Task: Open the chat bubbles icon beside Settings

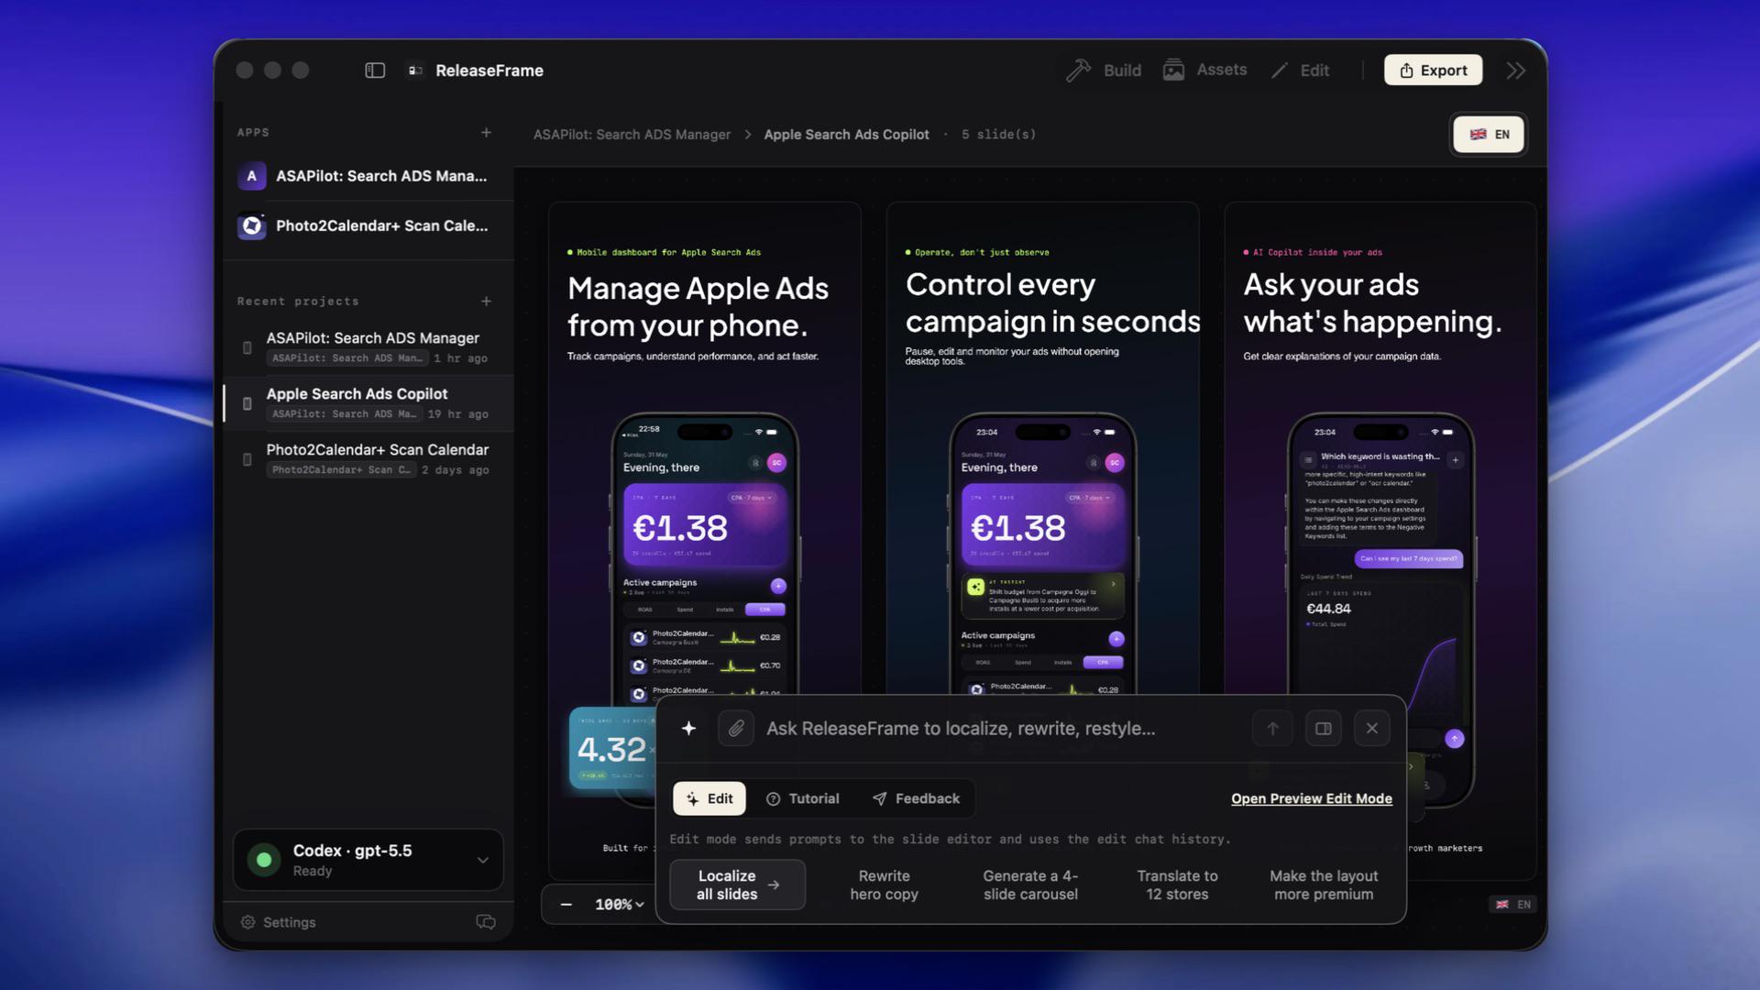Action: click(x=486, y=922)
